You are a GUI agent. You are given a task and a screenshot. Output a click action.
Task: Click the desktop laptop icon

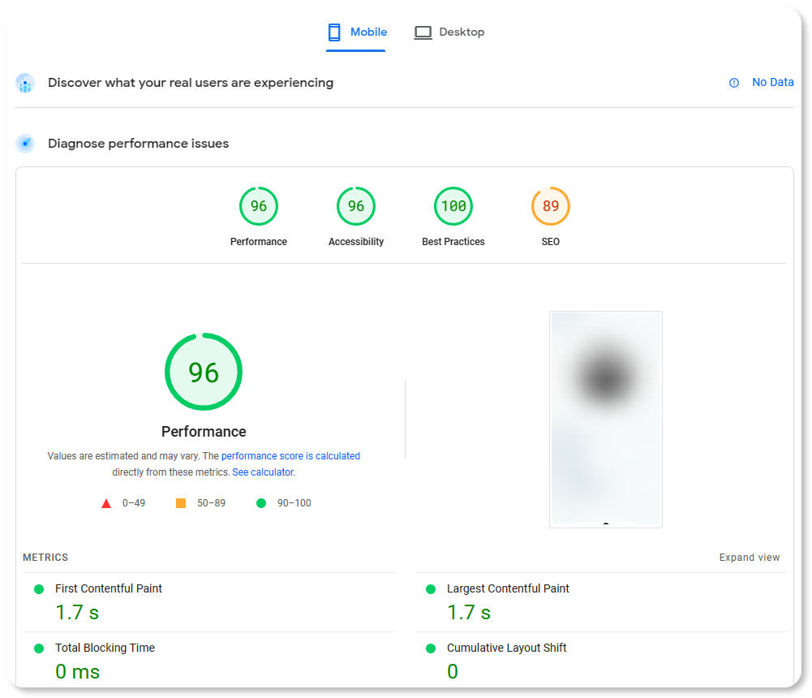coord(423,32)
